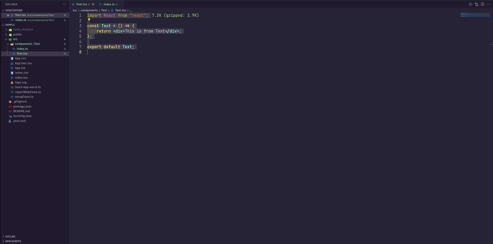Open App.tsx from the file tree
The height and width of the screenshot is (244, 493).
[x=20, y=68]
